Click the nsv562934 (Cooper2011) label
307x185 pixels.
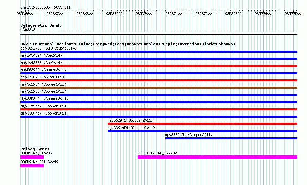pyautogui.click(x=43, y=84)
